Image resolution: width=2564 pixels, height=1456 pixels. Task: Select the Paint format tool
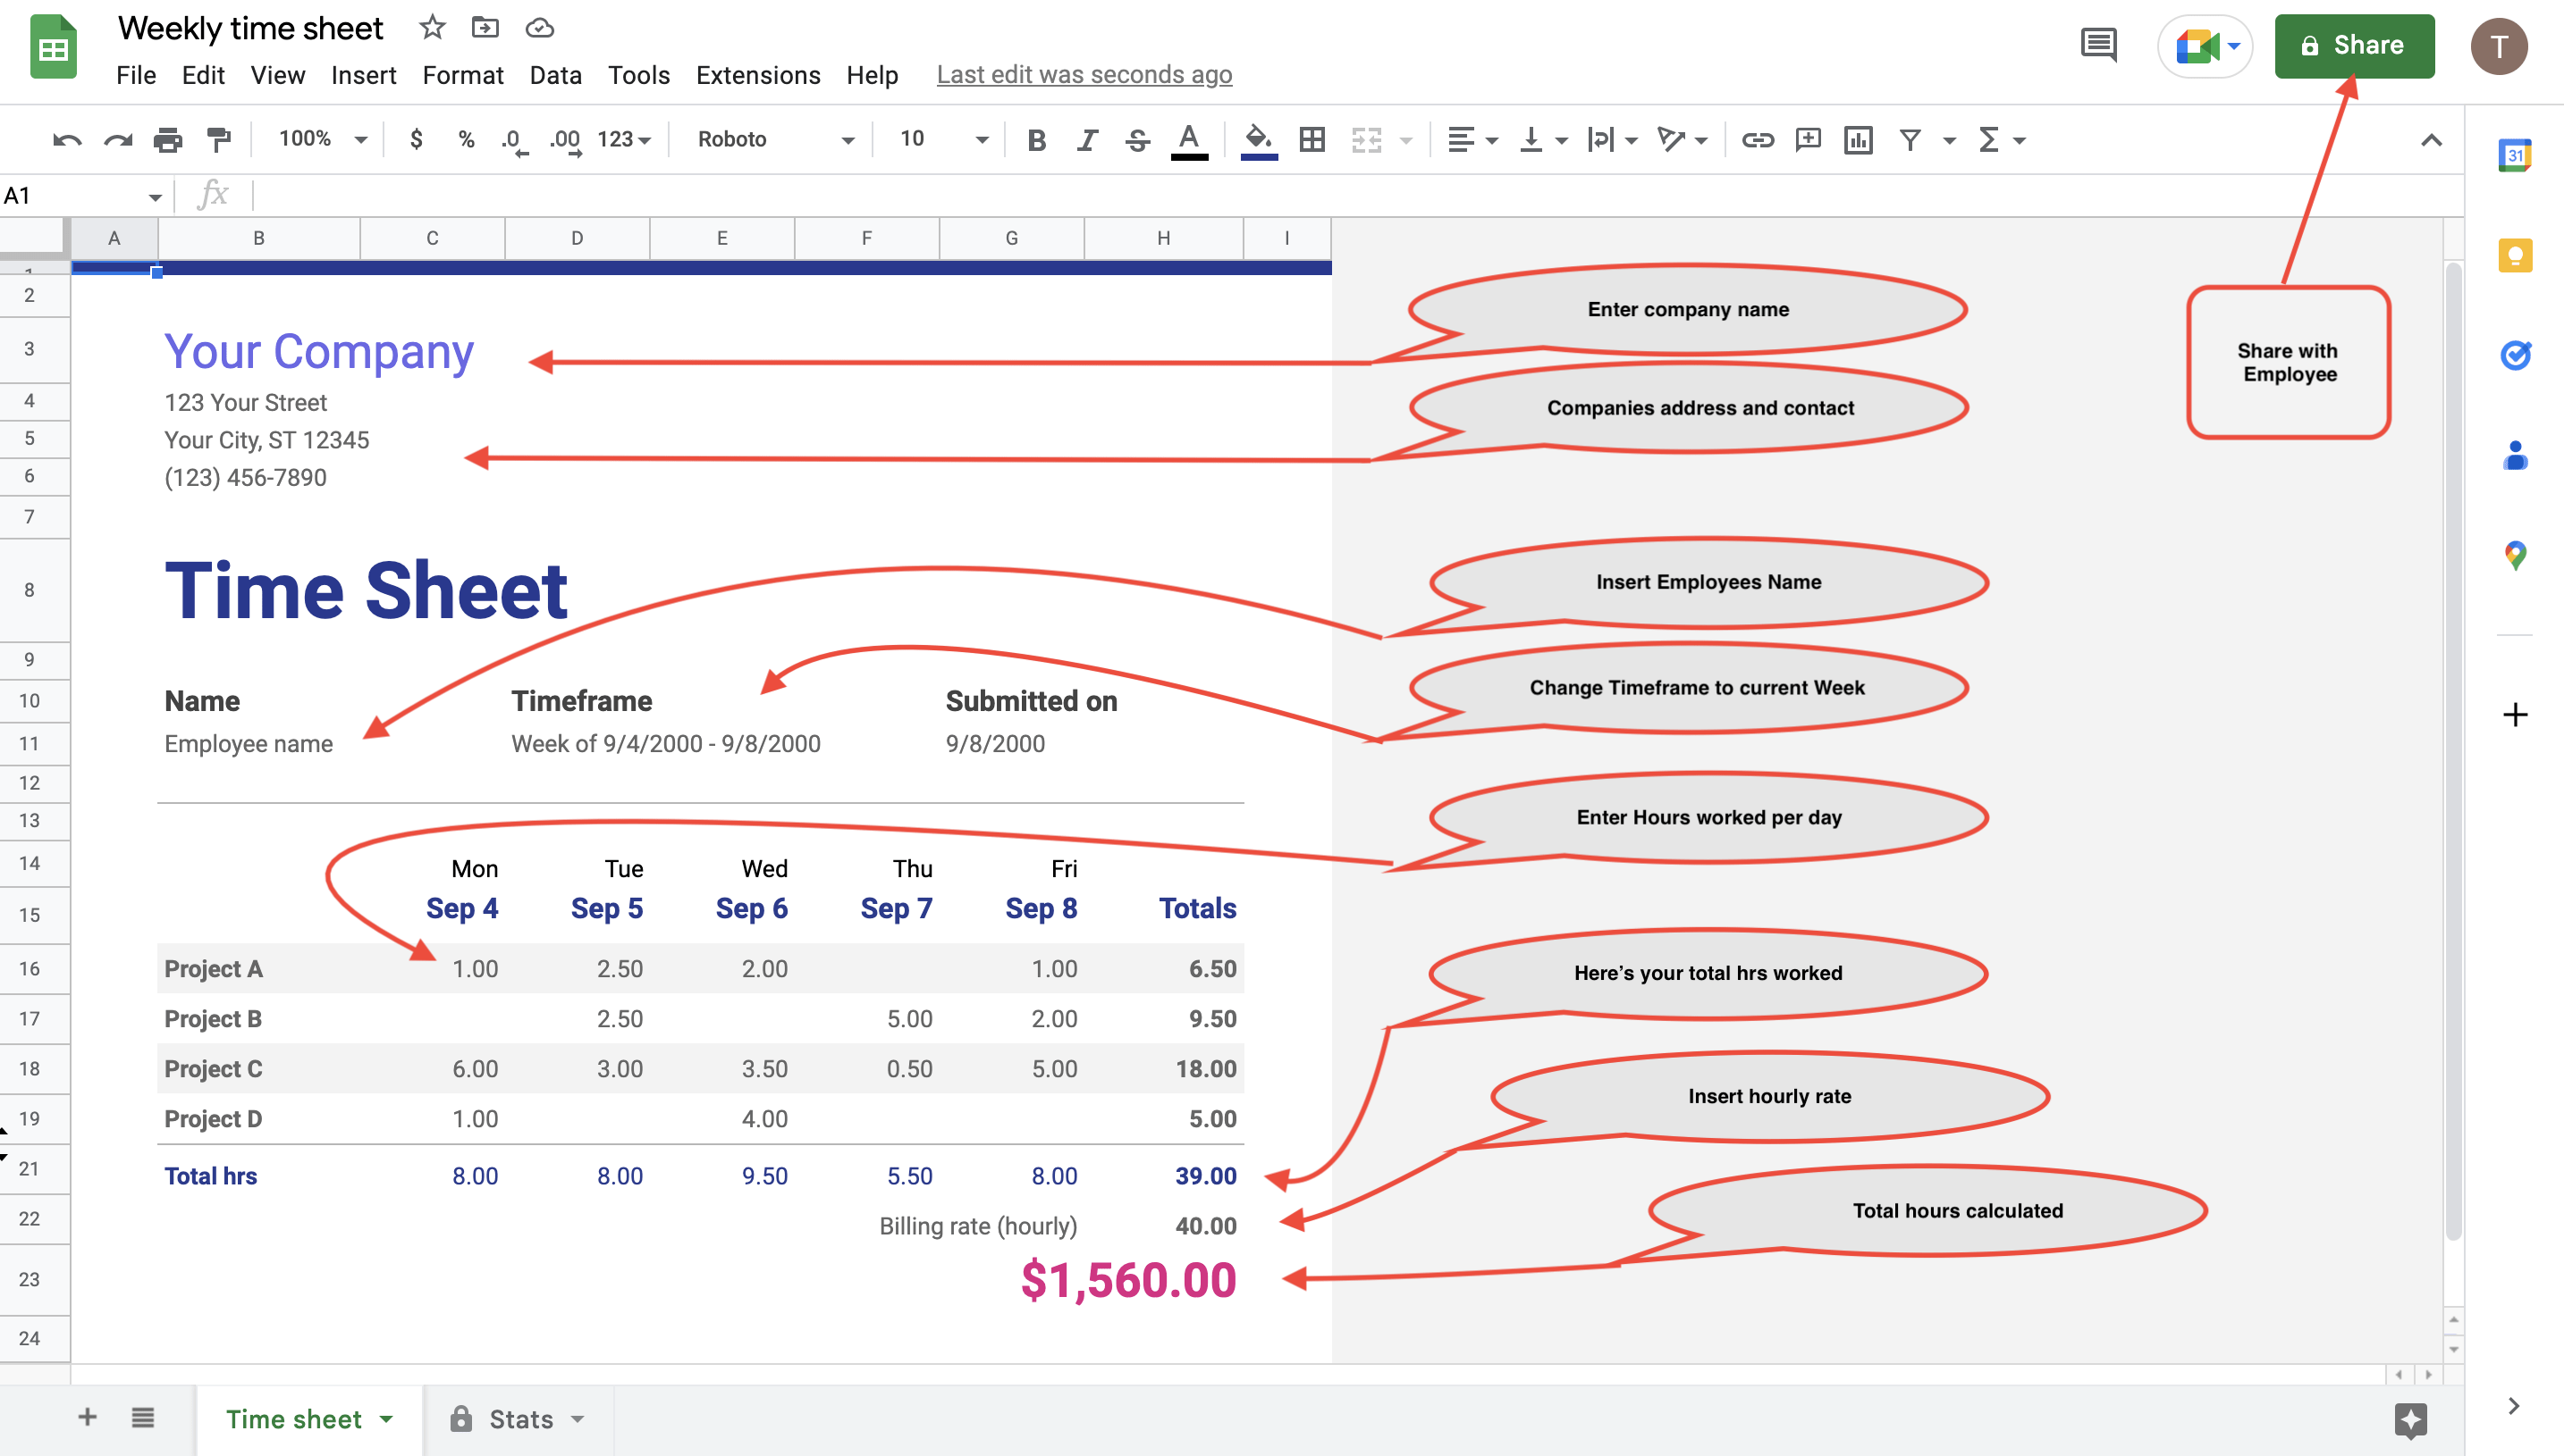(218, 139)
